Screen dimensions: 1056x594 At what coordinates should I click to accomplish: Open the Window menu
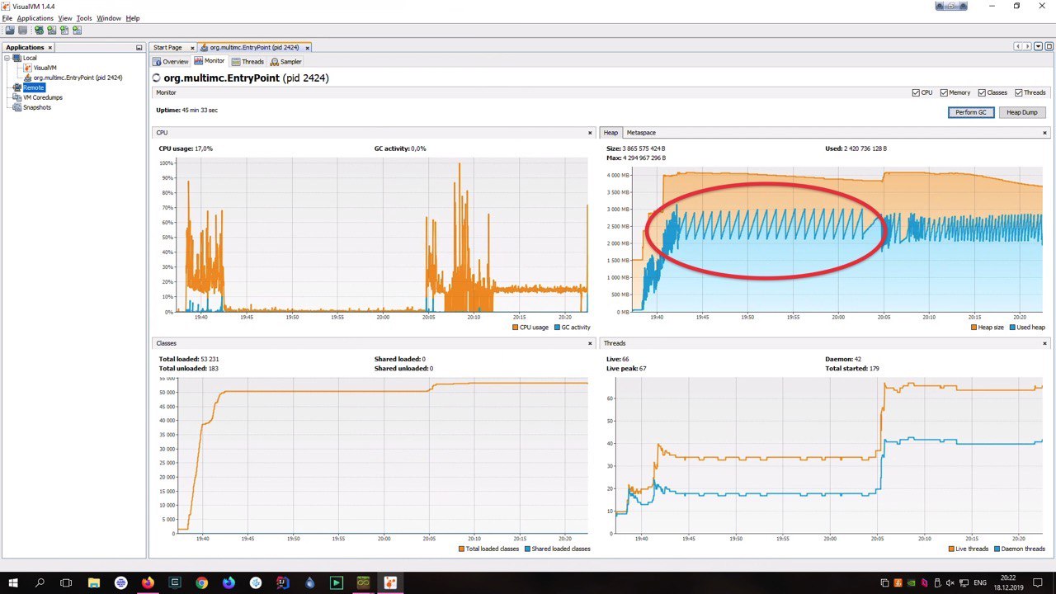108,18
